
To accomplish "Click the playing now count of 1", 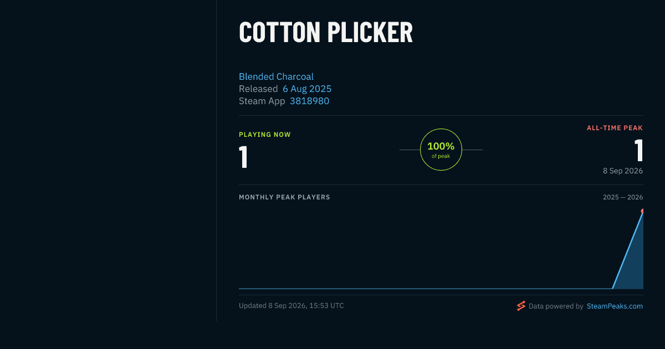I will coord(243,157).
